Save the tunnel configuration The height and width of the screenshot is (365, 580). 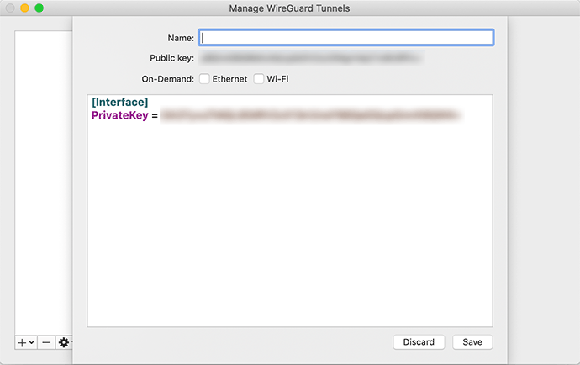[472, 342]
